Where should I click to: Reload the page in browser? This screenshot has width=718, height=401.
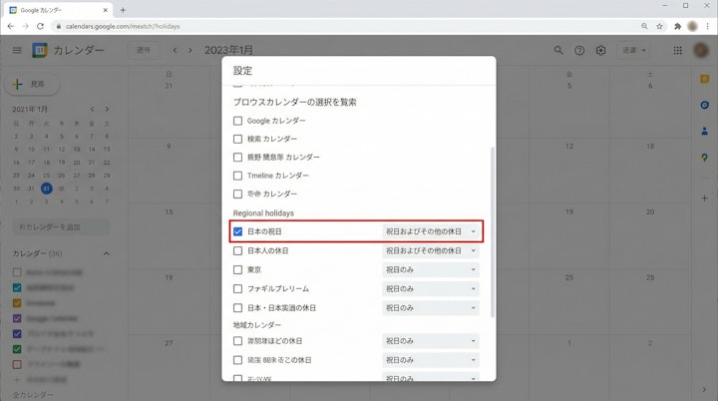(40, 26)
